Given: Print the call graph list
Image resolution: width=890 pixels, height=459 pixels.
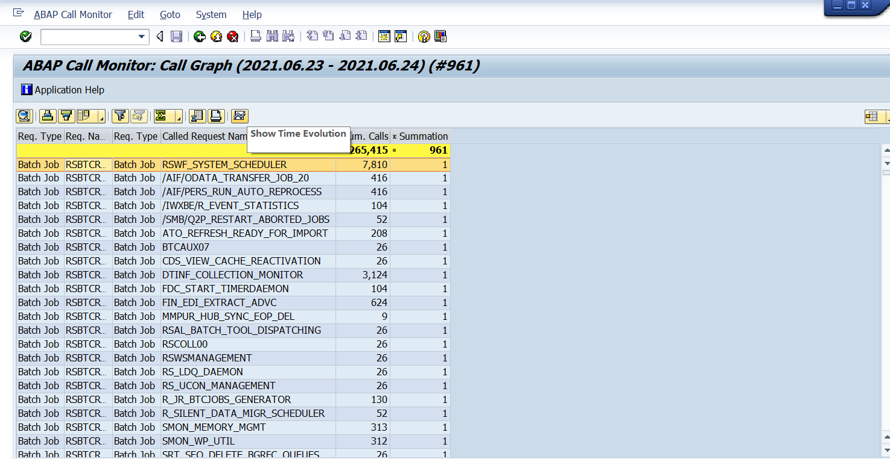Looking at the screenshot, I should 215,116.
